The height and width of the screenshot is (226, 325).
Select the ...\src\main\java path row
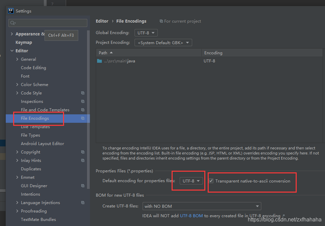click(x=209, y=61)
